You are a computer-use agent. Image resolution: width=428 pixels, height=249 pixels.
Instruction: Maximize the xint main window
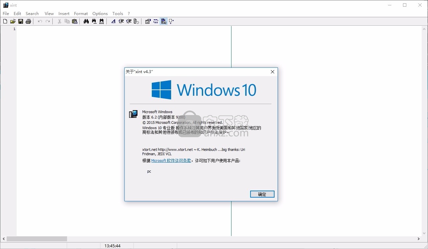(x=405, y=5)
